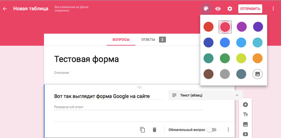Go back using the arrow icon
The image size is (281, 138).
pyautogui.click(x=5, y=9)
